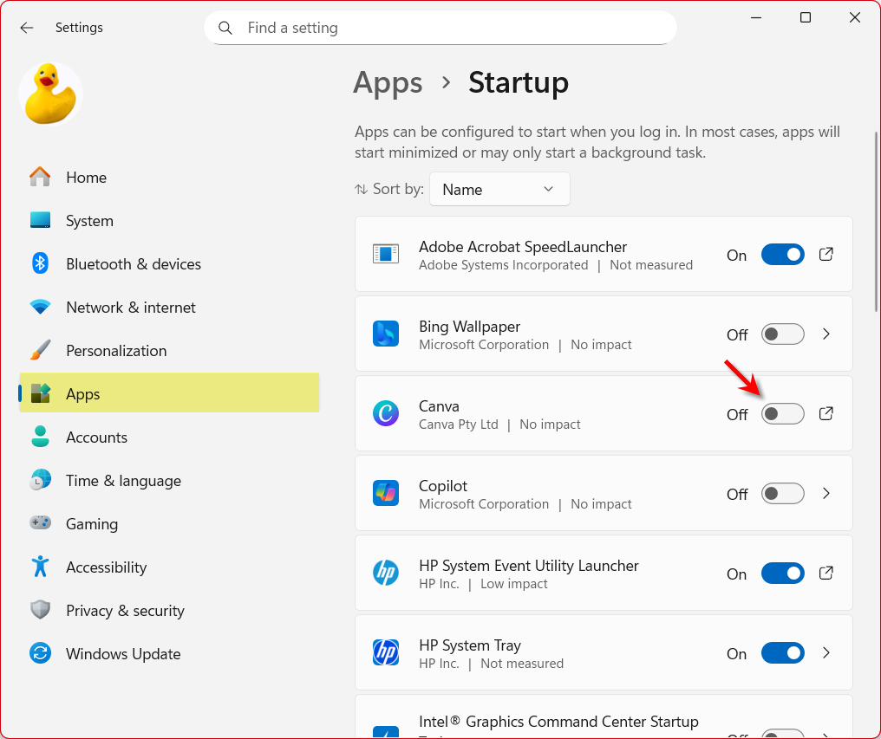
Task: Click the Time & language globe icon
Action: [40, 480]
